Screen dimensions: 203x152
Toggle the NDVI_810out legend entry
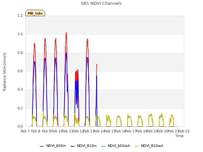149,146
